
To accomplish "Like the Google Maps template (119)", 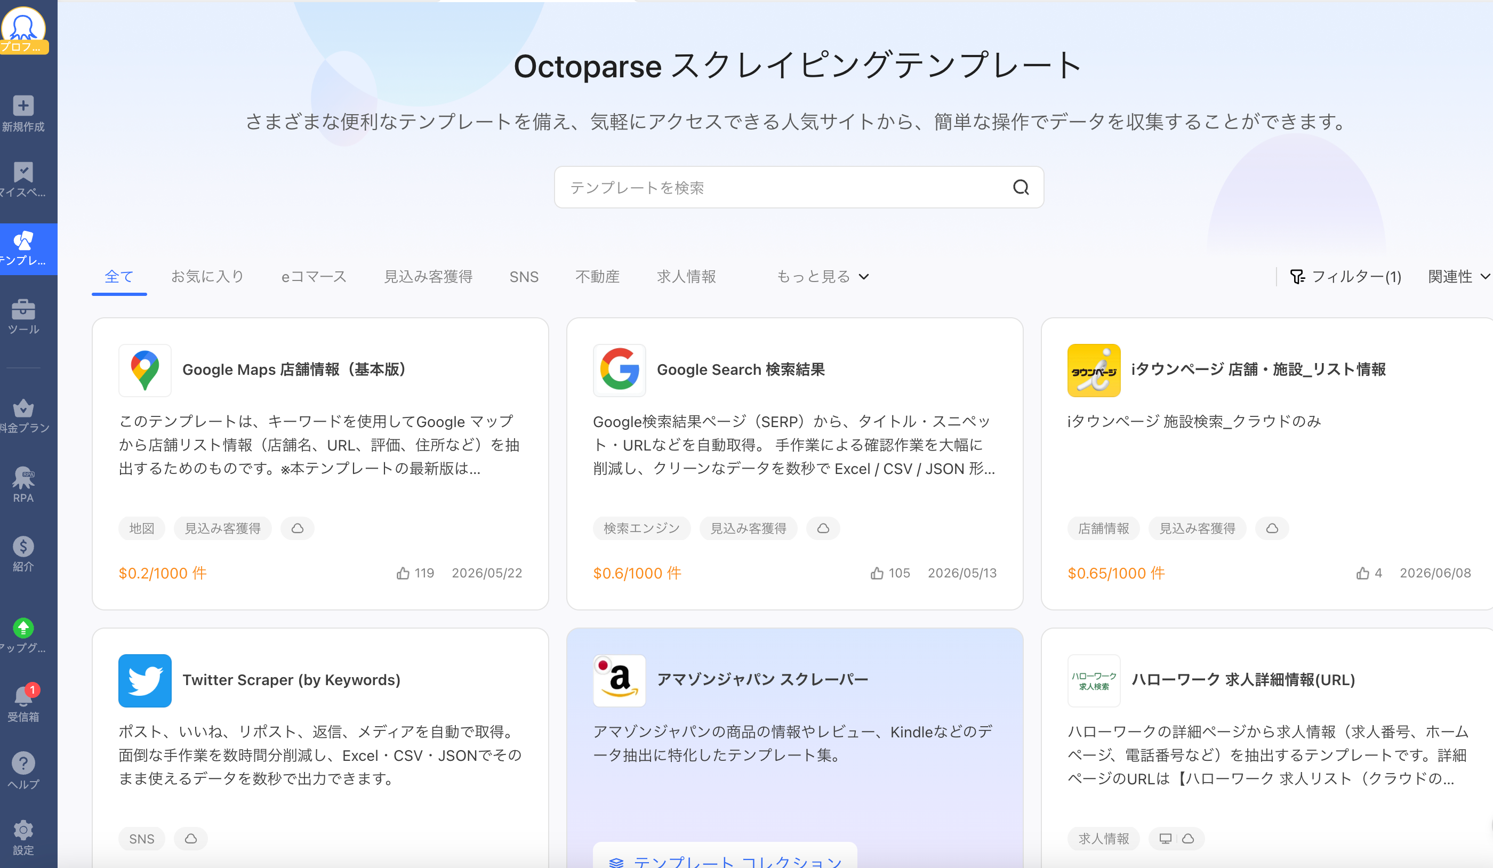I will pyautogui.click(x=403, y=573).
